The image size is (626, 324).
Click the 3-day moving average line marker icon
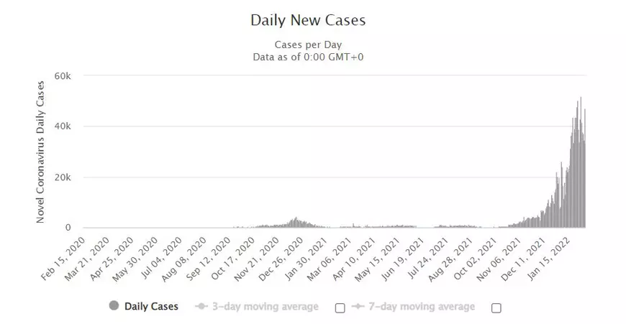(203, 307)
